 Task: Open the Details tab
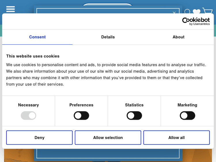[x=108, y=37]
